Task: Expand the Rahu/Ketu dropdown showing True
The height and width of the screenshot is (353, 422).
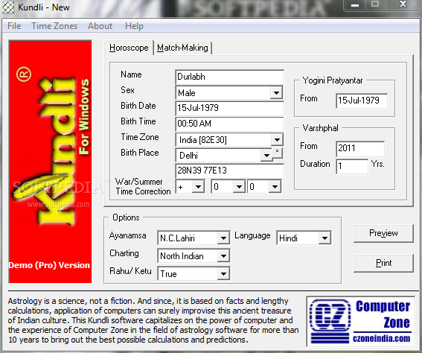Action: pyautogui.click(x=223, y=274)
